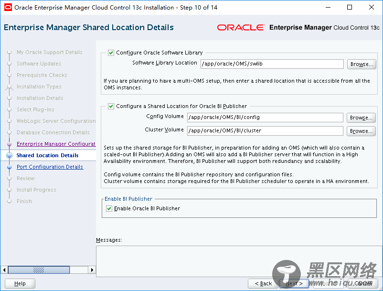Toggle Configure a Shared Location for BI Publisher
This screenshot has width=383, height=291.
tap(111, 106)
